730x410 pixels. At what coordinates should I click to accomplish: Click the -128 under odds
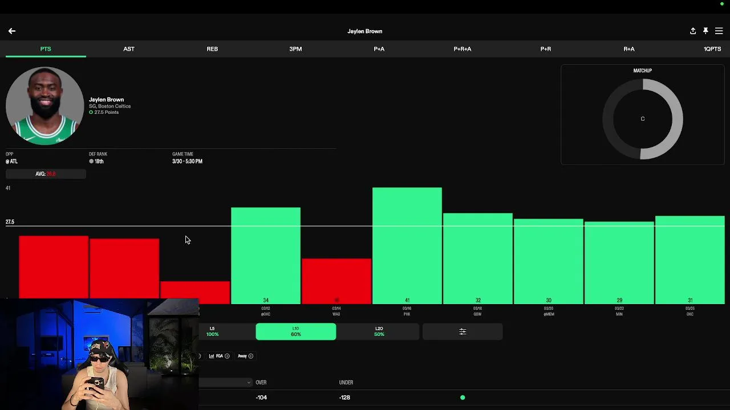click(x=344, y=397)
